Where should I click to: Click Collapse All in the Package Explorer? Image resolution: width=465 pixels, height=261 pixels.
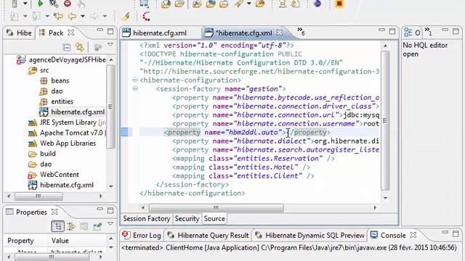click(x=67, y=47)
